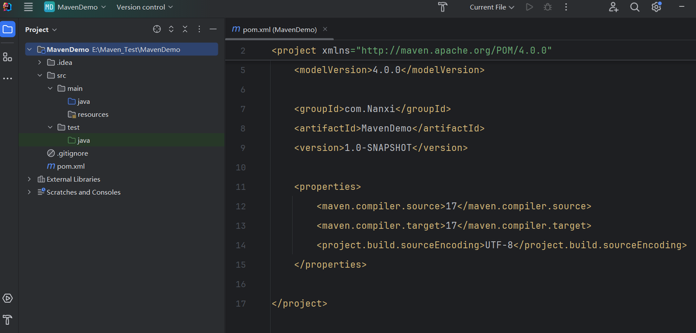Close the pom.xml editor tab
696x333 pixels.
pyautogui.click(x=325, y=29)
